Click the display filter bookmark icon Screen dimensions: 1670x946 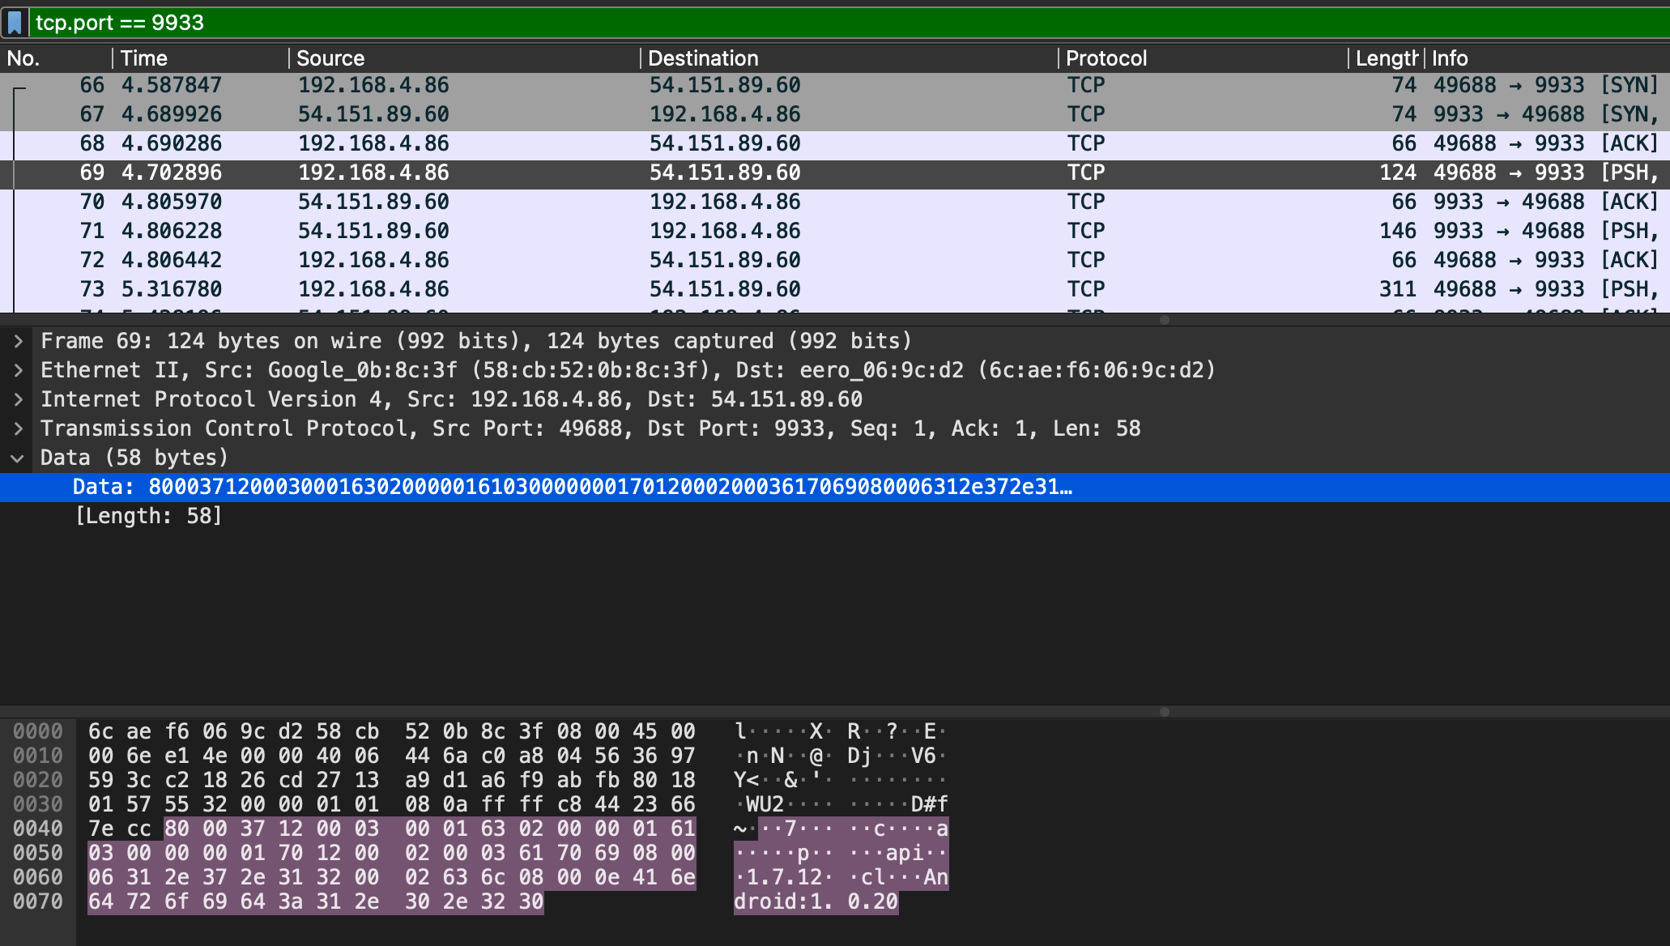15,22
